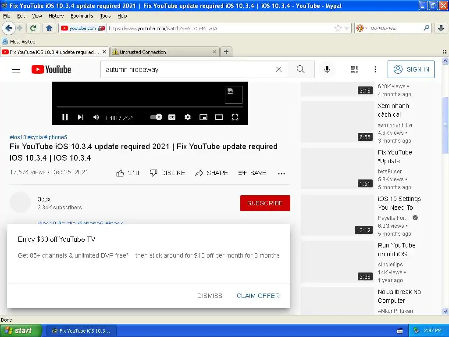Open the browser home page
This screenshot has width=449, height=337.
(x=49, y=28)
